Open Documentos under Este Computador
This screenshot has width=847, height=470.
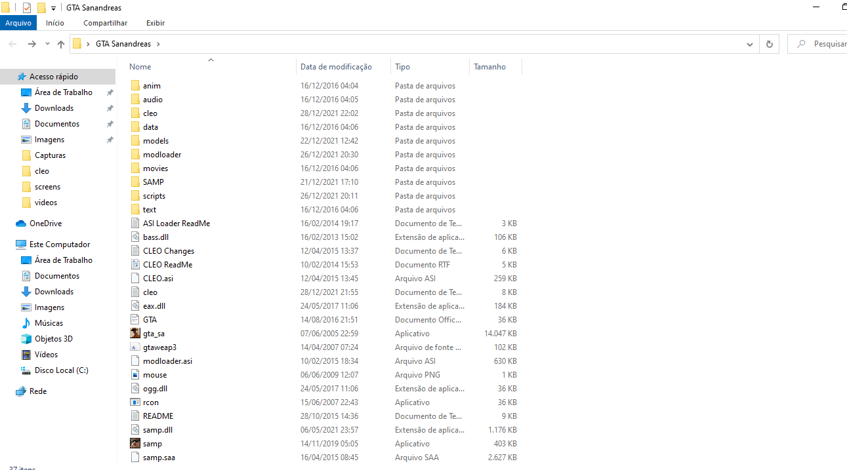click(x=57, y=276)
